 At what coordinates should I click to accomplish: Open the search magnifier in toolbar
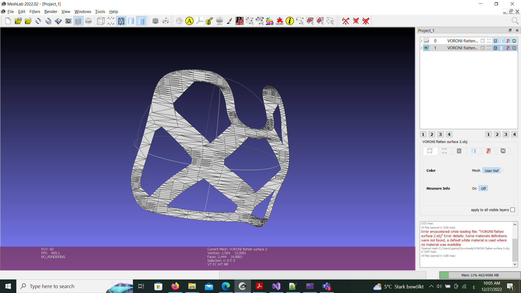tap(515, 21)
